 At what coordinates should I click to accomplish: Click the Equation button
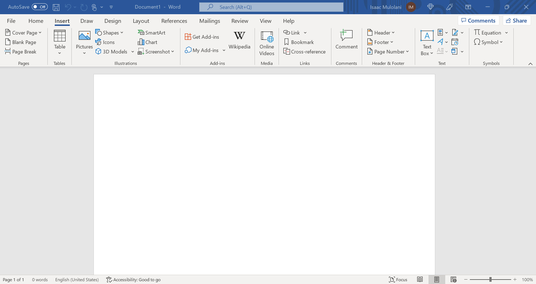487,33
